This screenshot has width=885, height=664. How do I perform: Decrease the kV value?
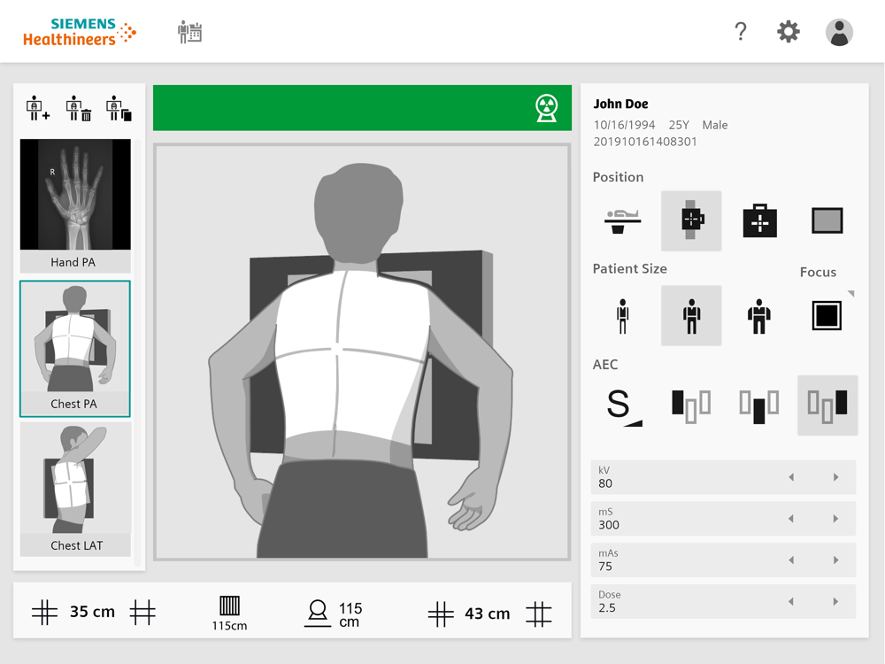pos(791,478)
